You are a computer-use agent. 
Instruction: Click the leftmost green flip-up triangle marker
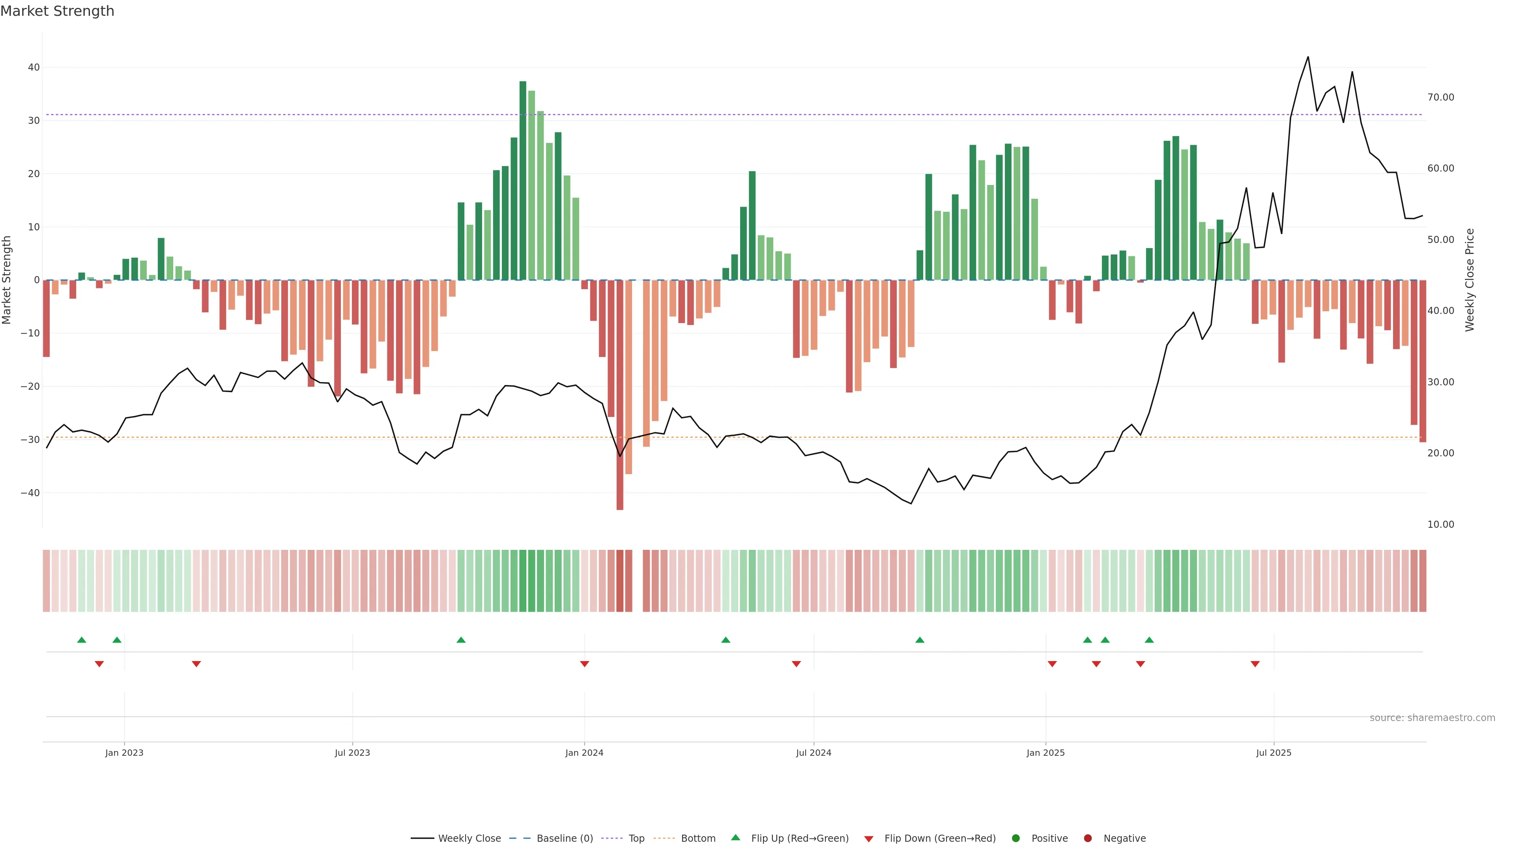point(82,640)
